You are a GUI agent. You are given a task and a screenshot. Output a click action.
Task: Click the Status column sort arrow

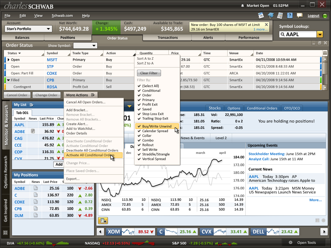(x=20, y=53)
